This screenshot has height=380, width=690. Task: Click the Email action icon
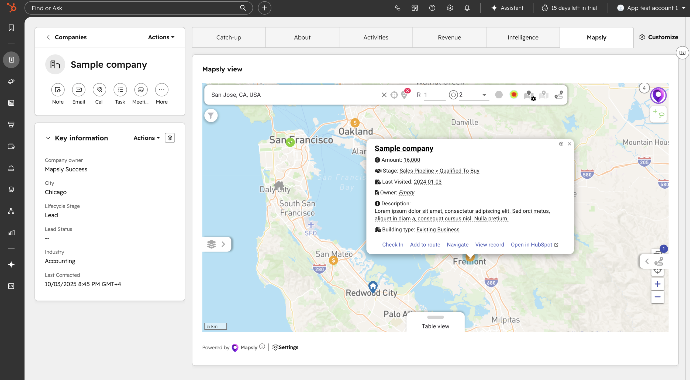point(79,90)
